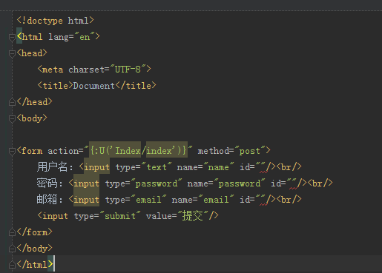Image resolution: width=382 pixels, height=273 pixels.
Task: Click the method="post" attribute
Action: [231, 151]
